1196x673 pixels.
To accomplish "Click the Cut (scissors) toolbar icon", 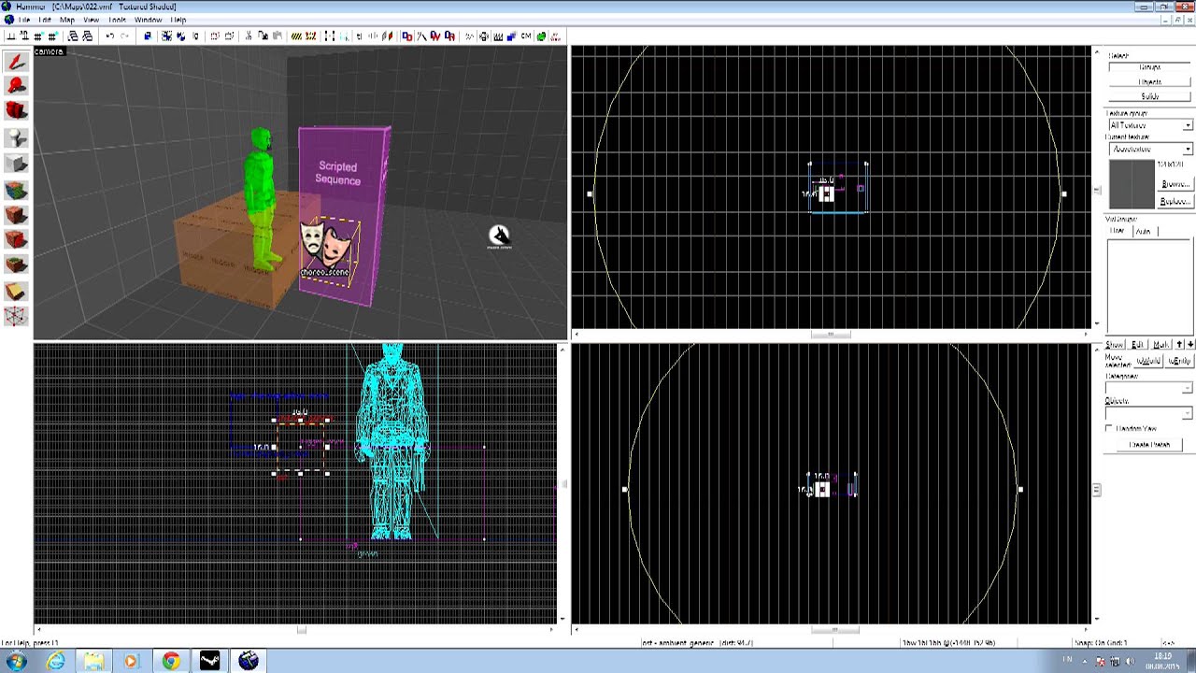I will click(x=249, y=36).
